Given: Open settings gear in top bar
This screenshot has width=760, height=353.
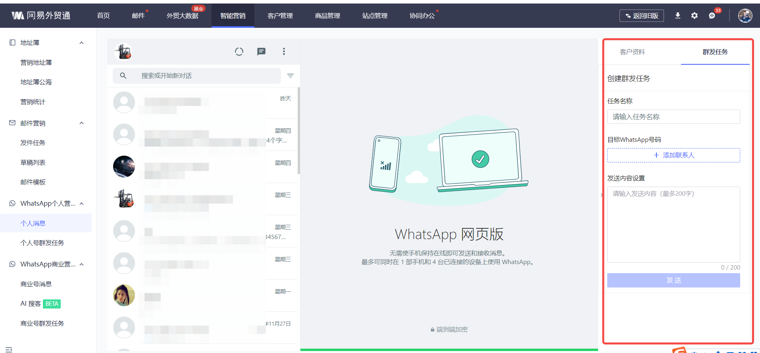Looking at the screenshot, I should click(695, 15).
